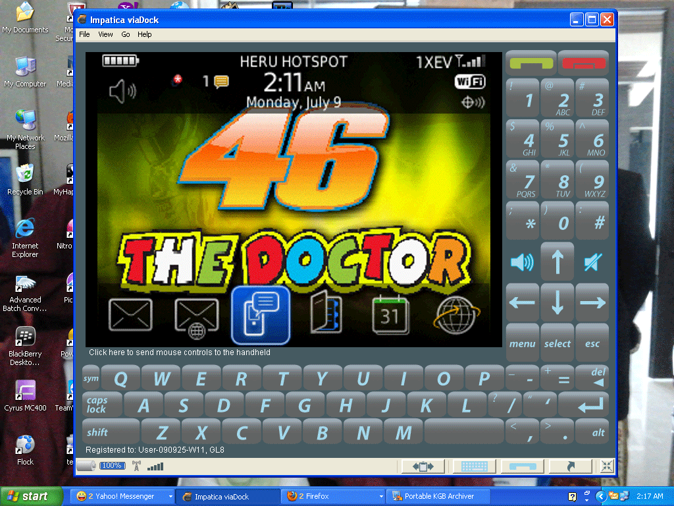Open the highlighted text messaging icon
This screenshot has height=506, width=674.
(261, 315)
